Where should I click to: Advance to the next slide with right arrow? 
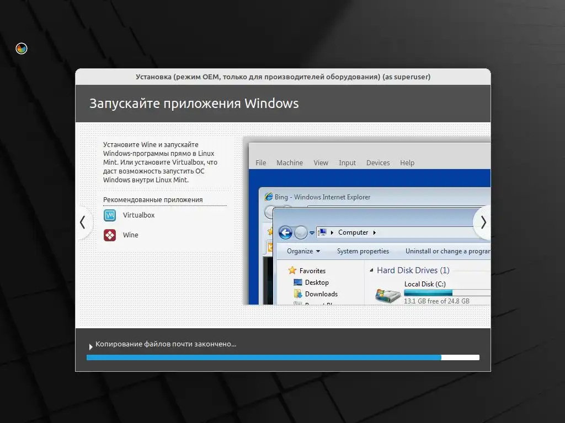(x=483, y=223)
